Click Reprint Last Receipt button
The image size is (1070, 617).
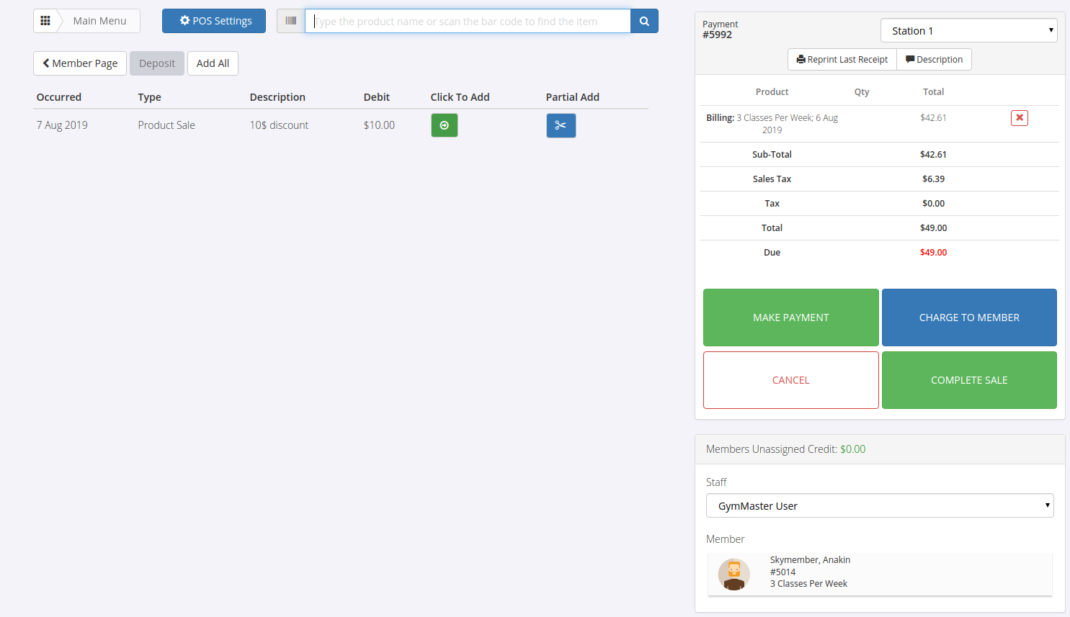[x=842, y=60]
